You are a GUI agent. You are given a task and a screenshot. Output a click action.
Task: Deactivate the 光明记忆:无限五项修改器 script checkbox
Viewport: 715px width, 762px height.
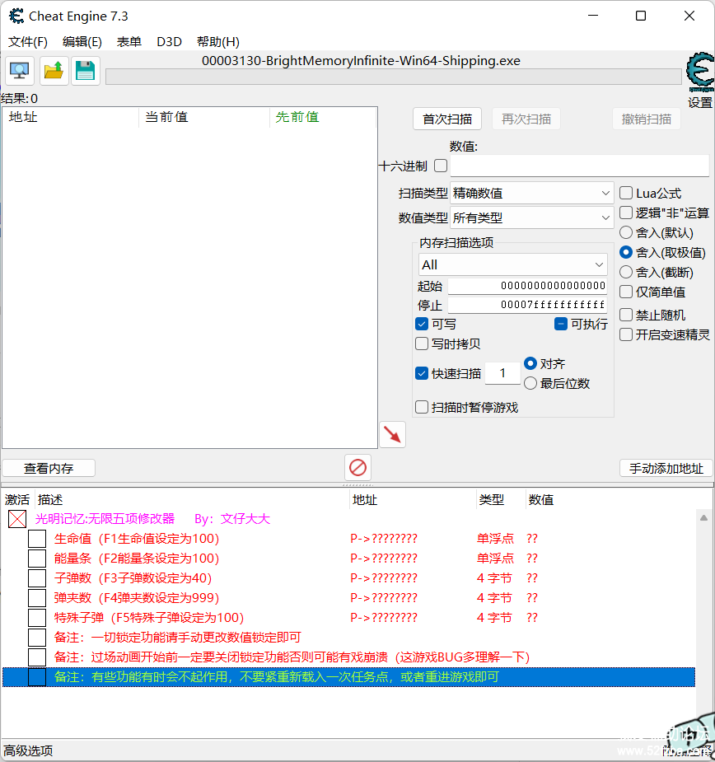point(17,518)
